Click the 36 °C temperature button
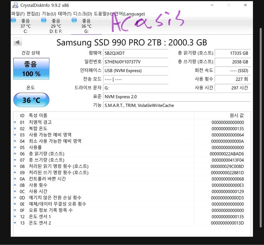The image size is (264, 245). (31, 100)
